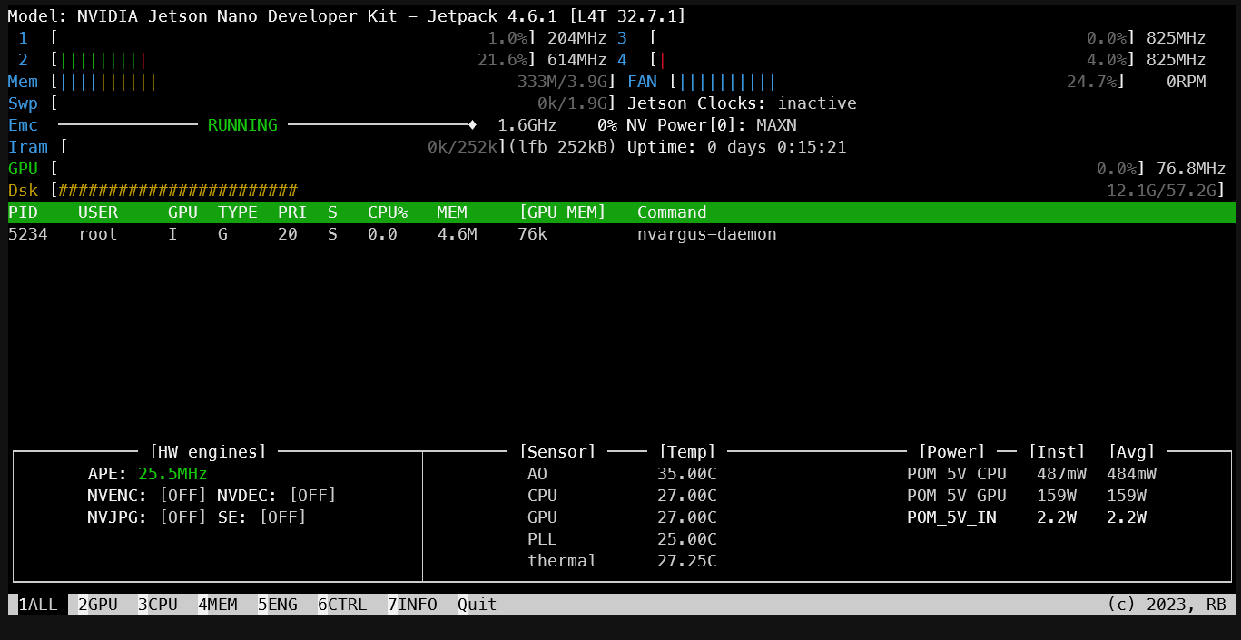Open the 6CTRL tab
The width and height of the screenshot is (1241, 640).
342,605
